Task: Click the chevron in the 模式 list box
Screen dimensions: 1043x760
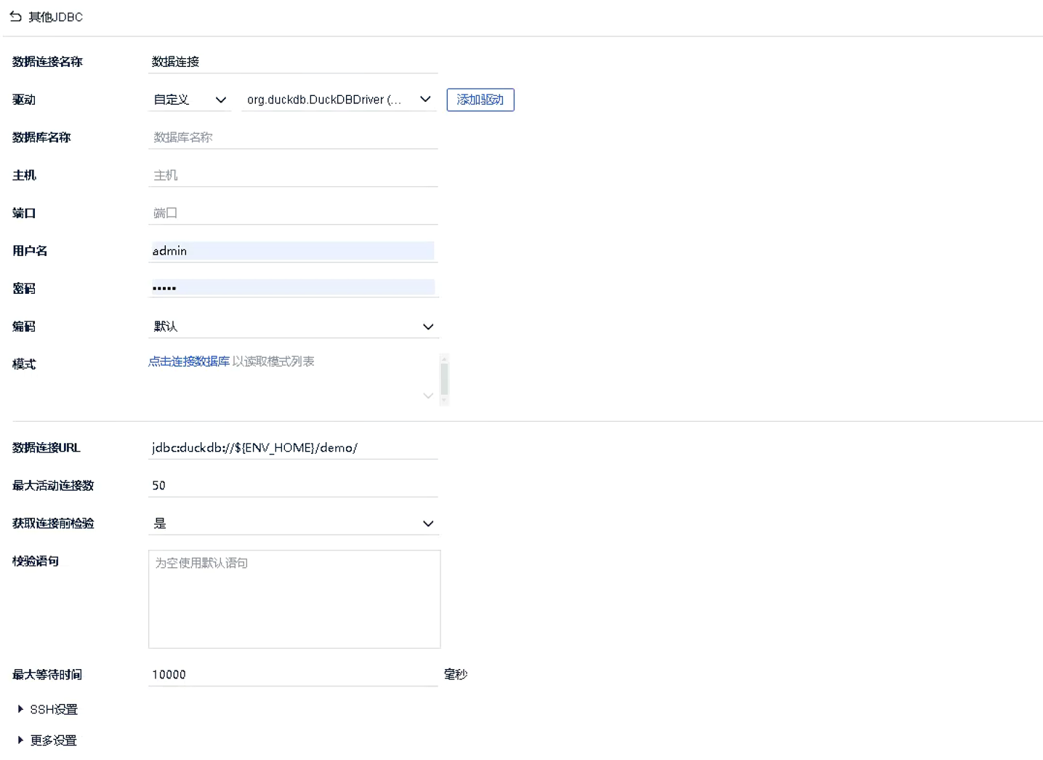Action: [428, 396]
